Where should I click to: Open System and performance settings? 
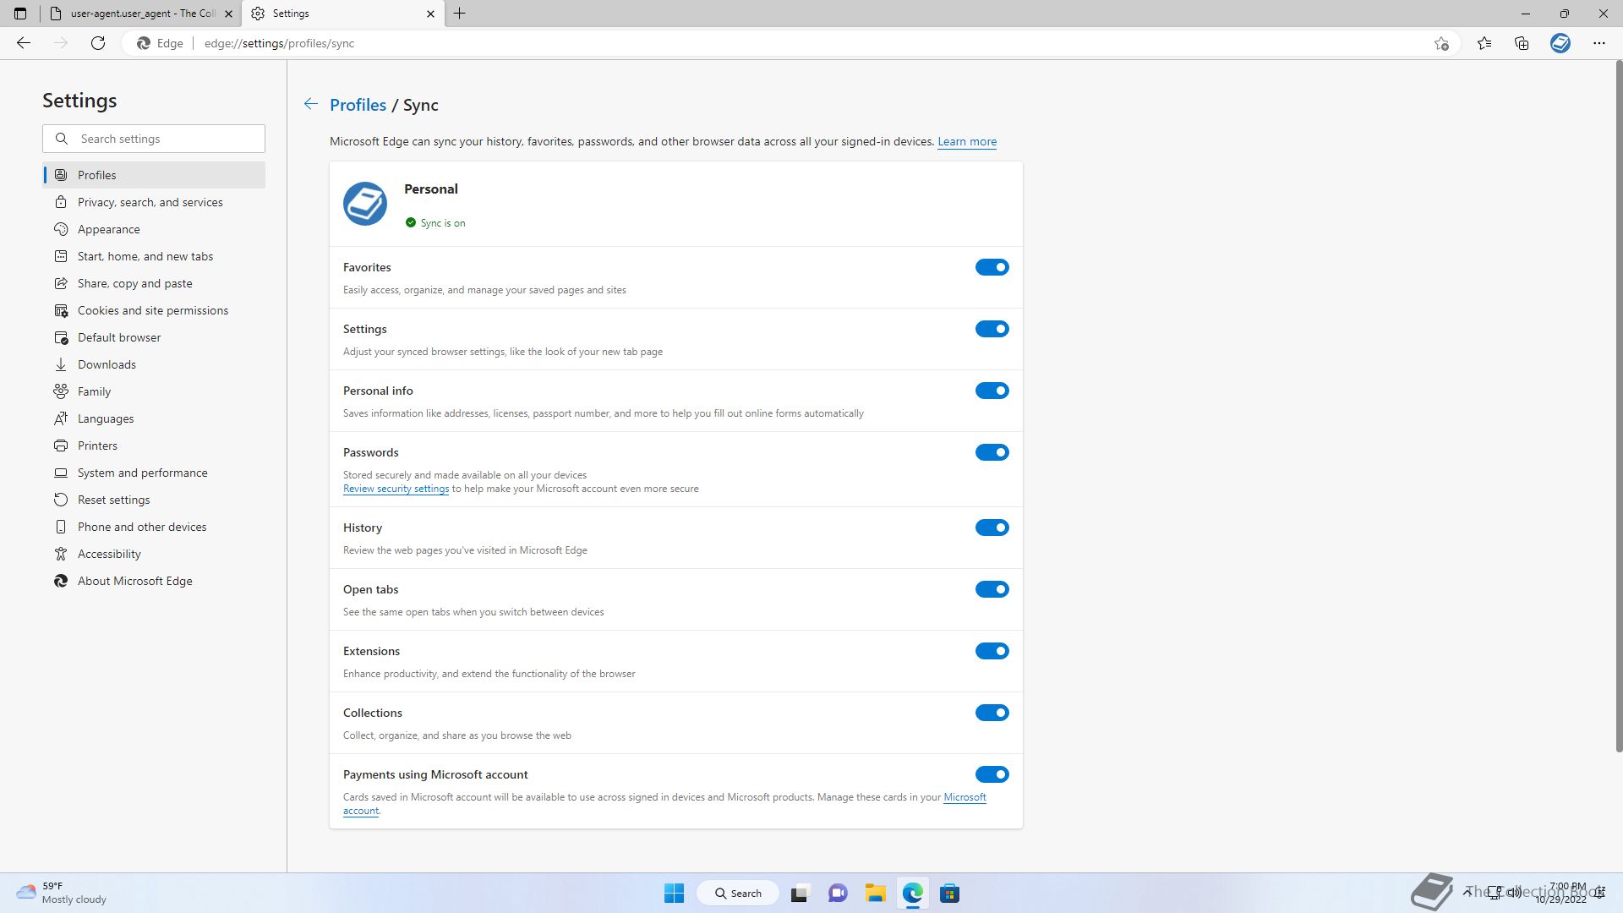click(154, 473)
